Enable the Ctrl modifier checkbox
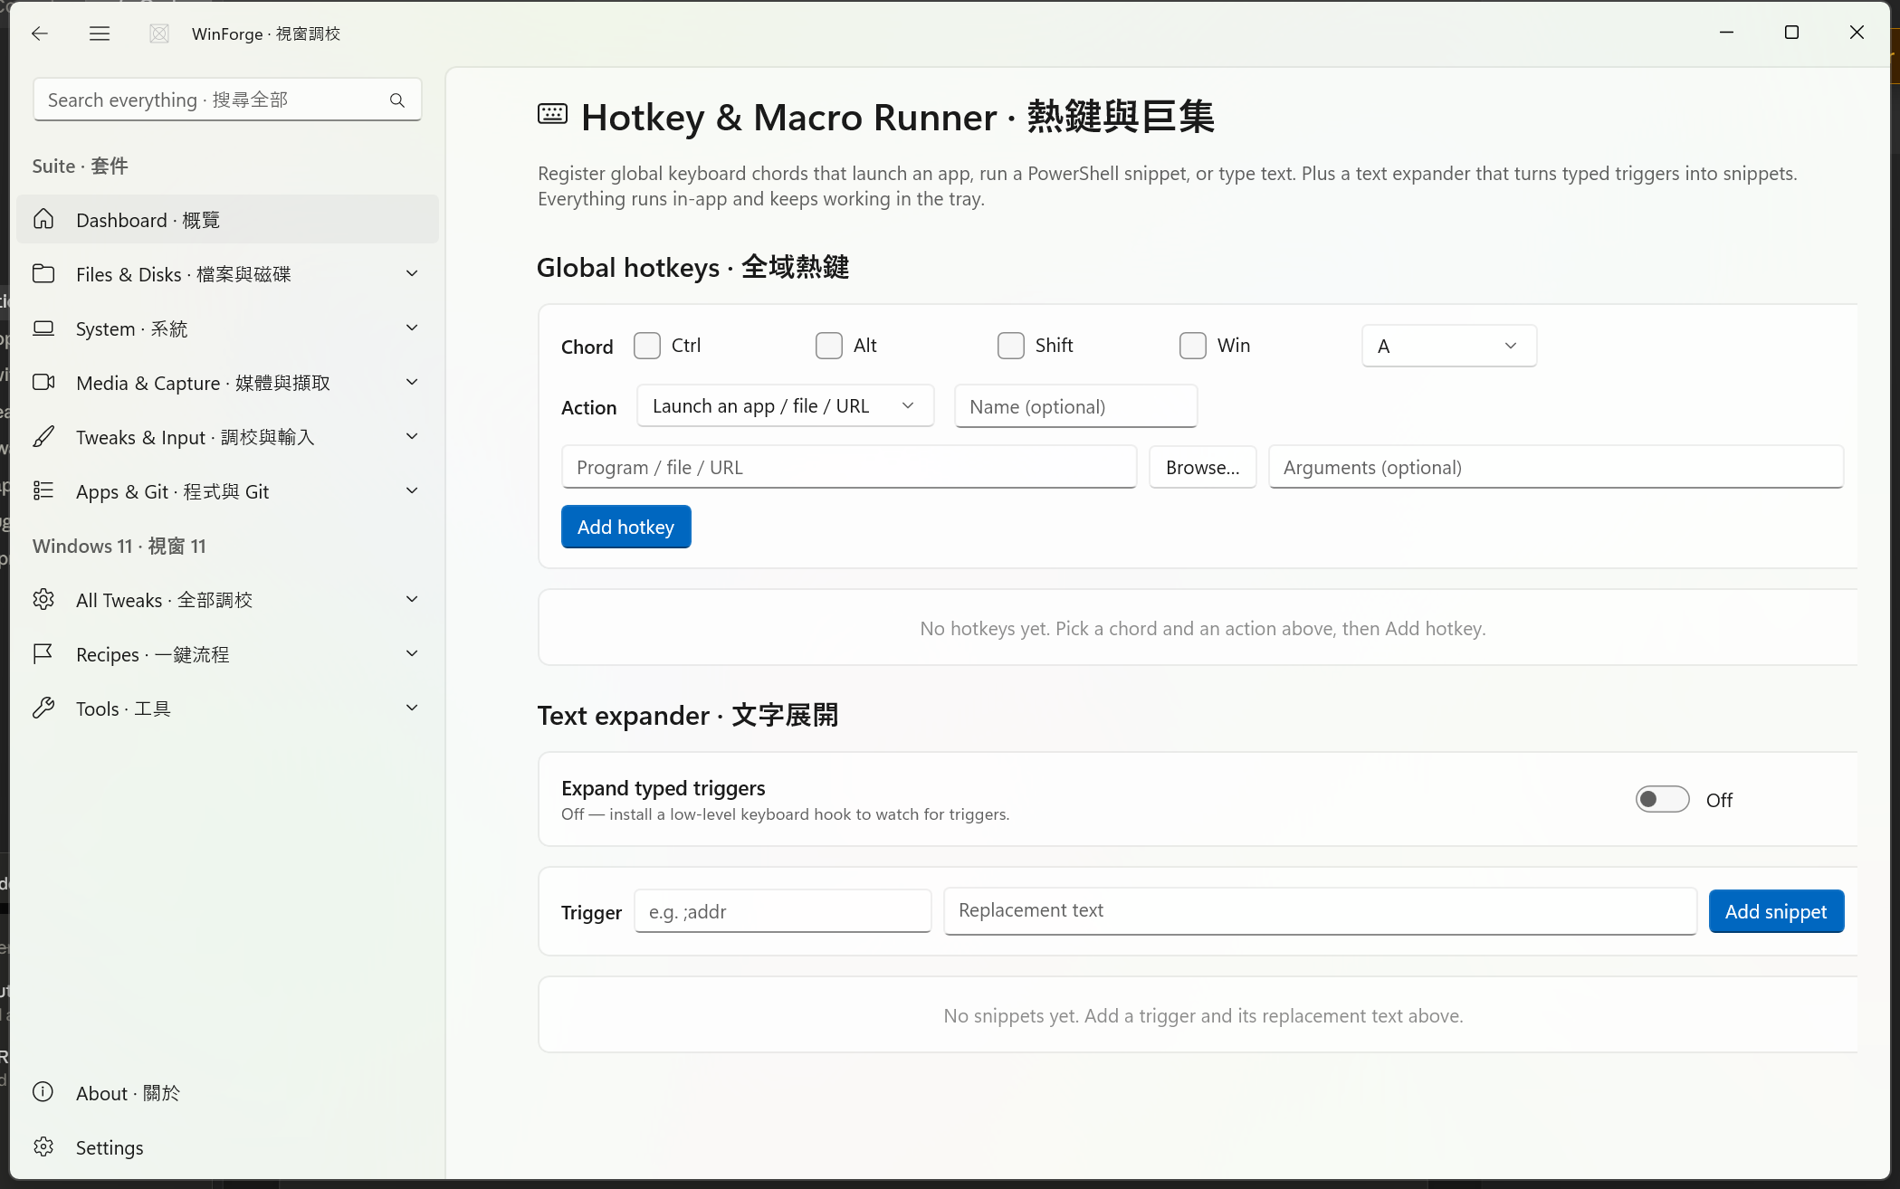Image resolution: width=1900 pixels, height=1189 pixels. (x=647, y=346)
